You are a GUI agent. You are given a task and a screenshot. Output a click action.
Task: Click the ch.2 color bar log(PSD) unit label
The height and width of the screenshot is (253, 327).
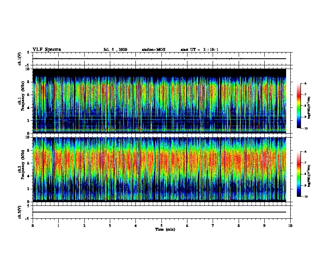tap(309, 176)
